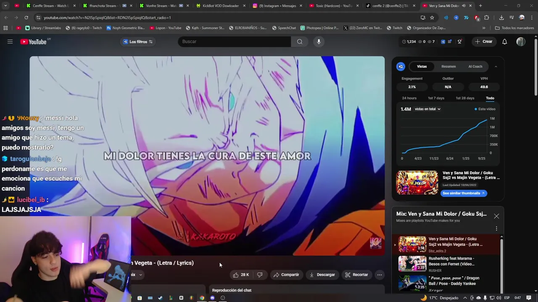This screenshot has width=538, height=302.
Task: Open the Chrome profile avatar
Action: (x=522, y=18)
